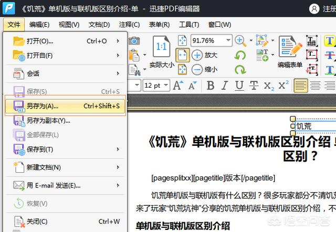Toggle strikethrough formatting

(x=254, y=86)
